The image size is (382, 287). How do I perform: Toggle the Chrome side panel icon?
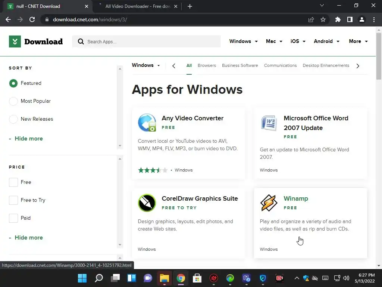tap(350, 19)
